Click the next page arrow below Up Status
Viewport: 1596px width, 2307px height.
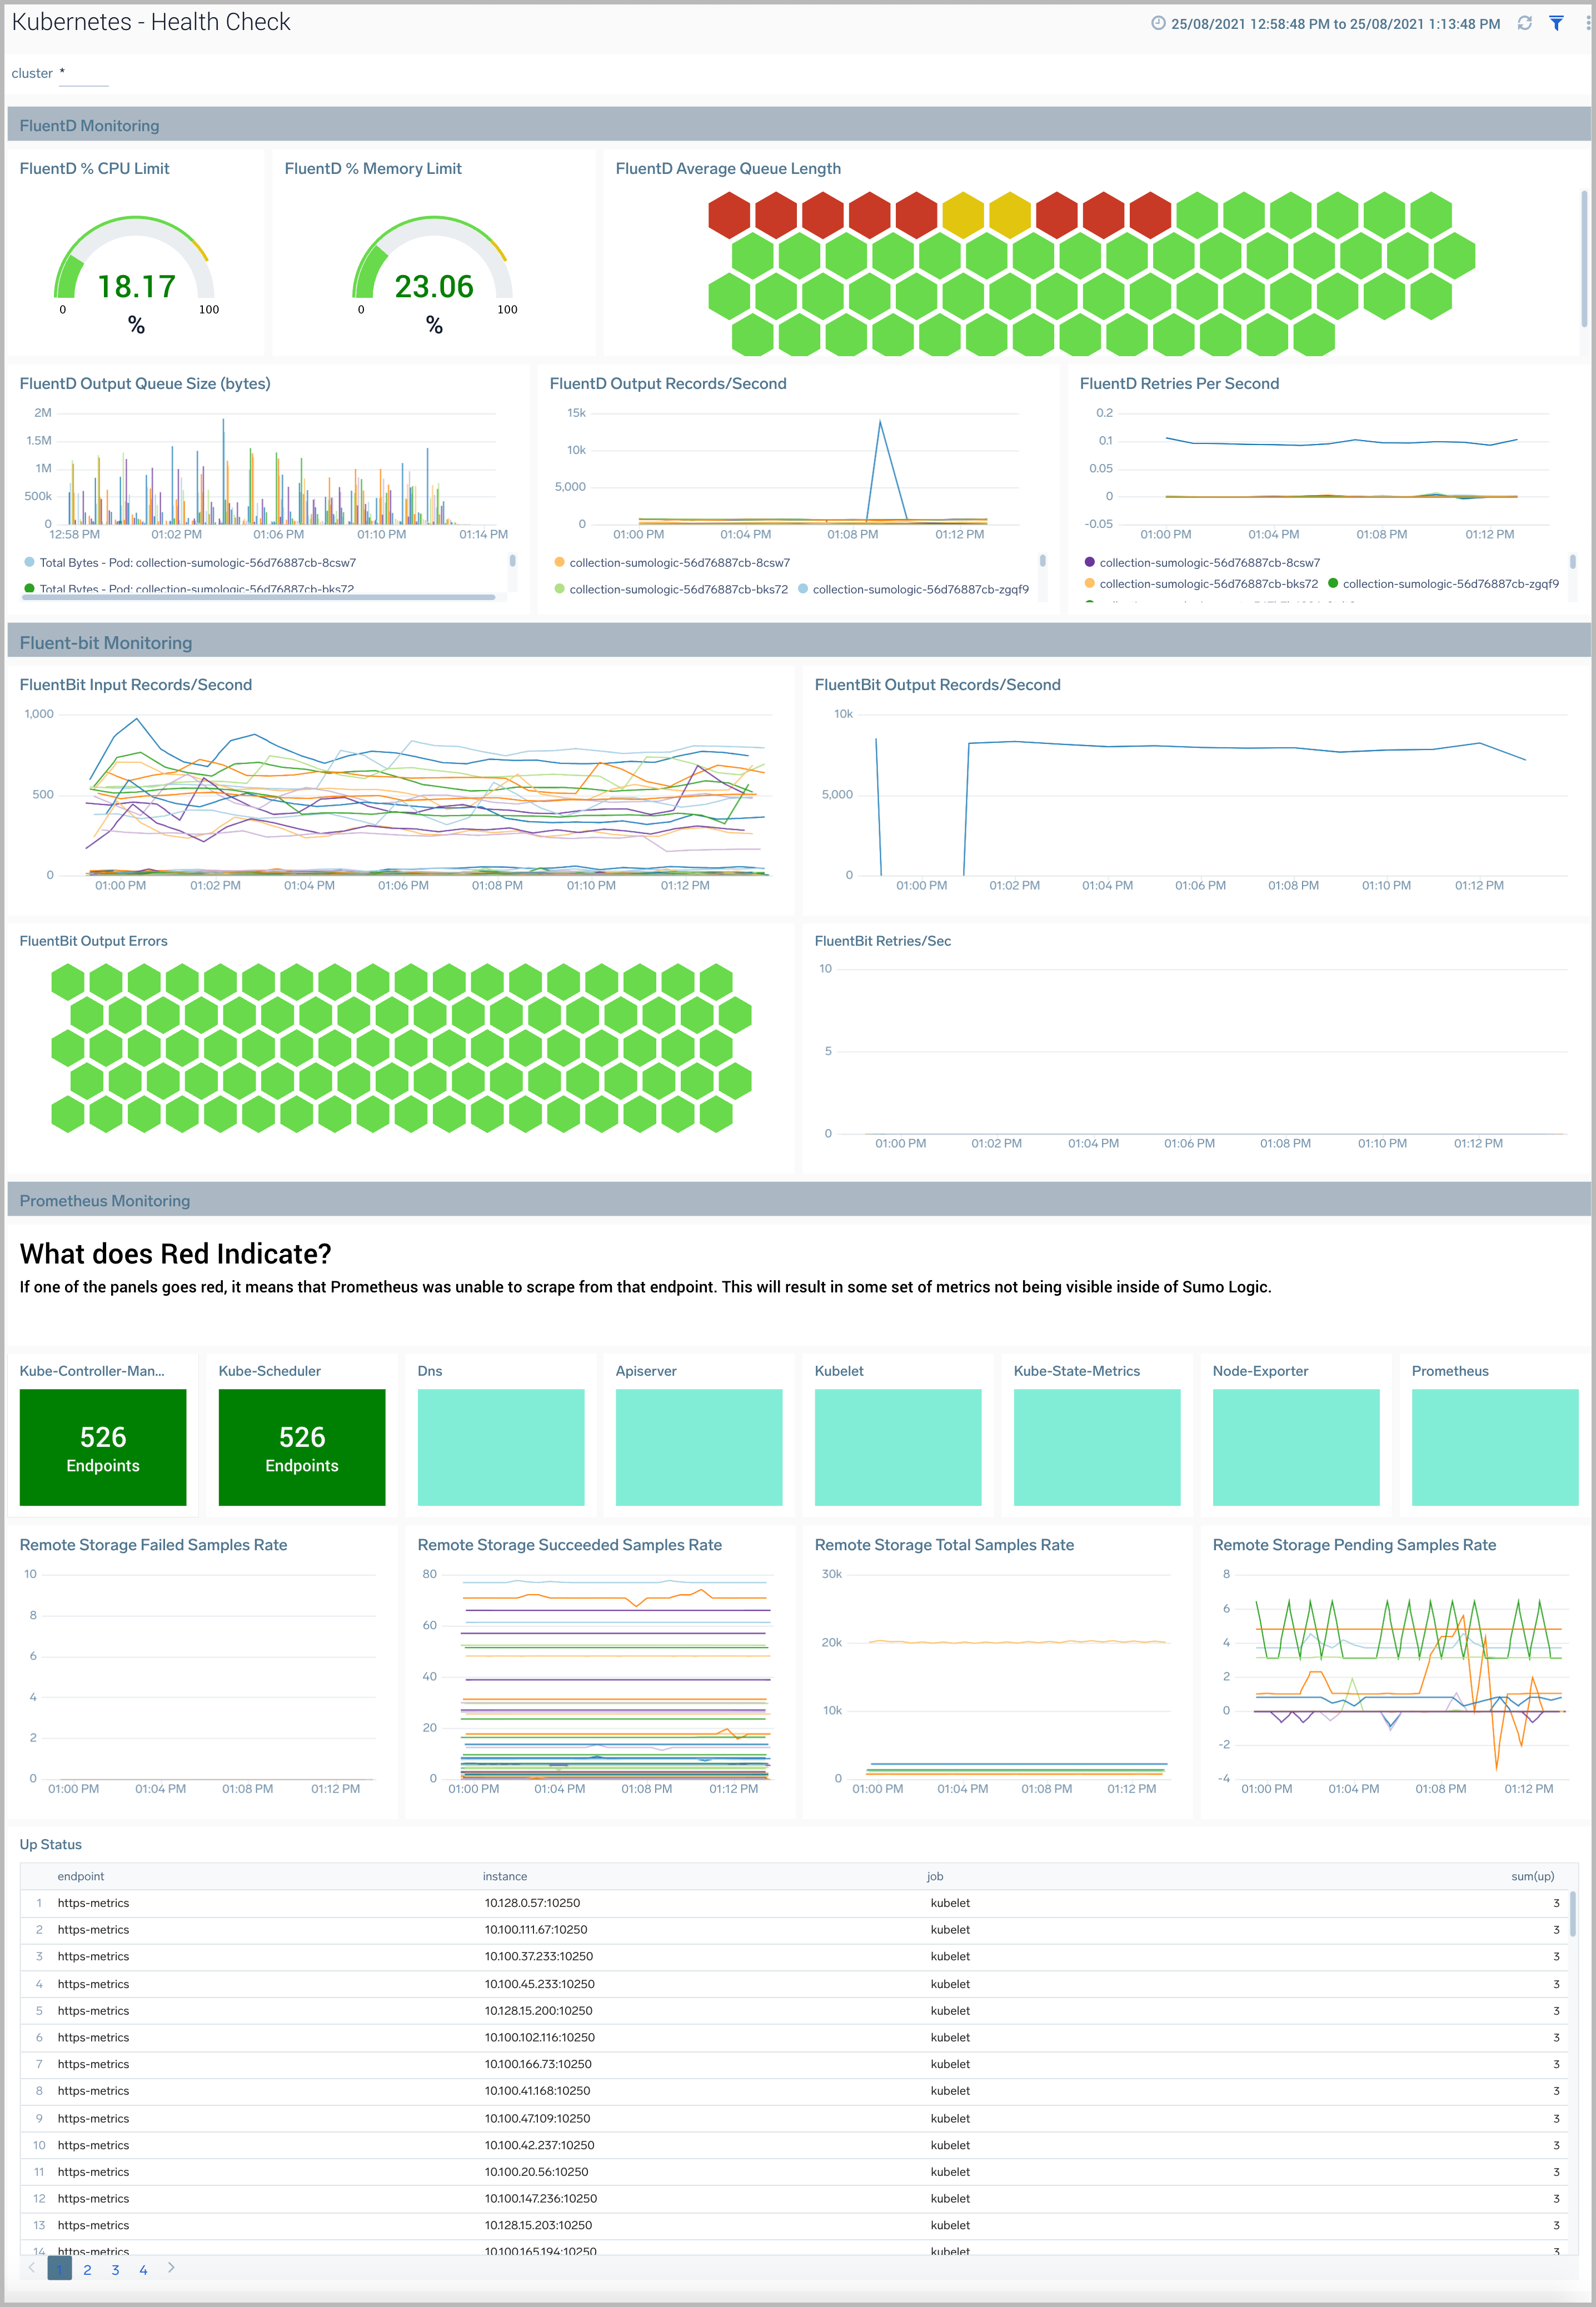tap(171, 2269)
